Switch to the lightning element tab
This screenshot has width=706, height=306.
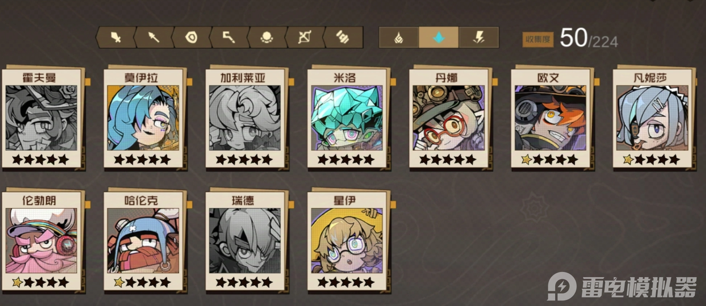pos(479,37)
